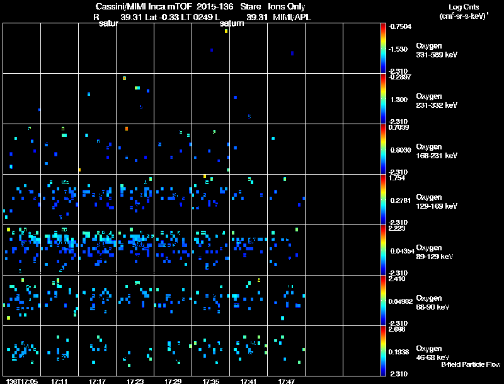Select the 'Oxygen 231-332 keV' label
The width and height of the screenshot is (504, 384).
[x=437, y=101]
